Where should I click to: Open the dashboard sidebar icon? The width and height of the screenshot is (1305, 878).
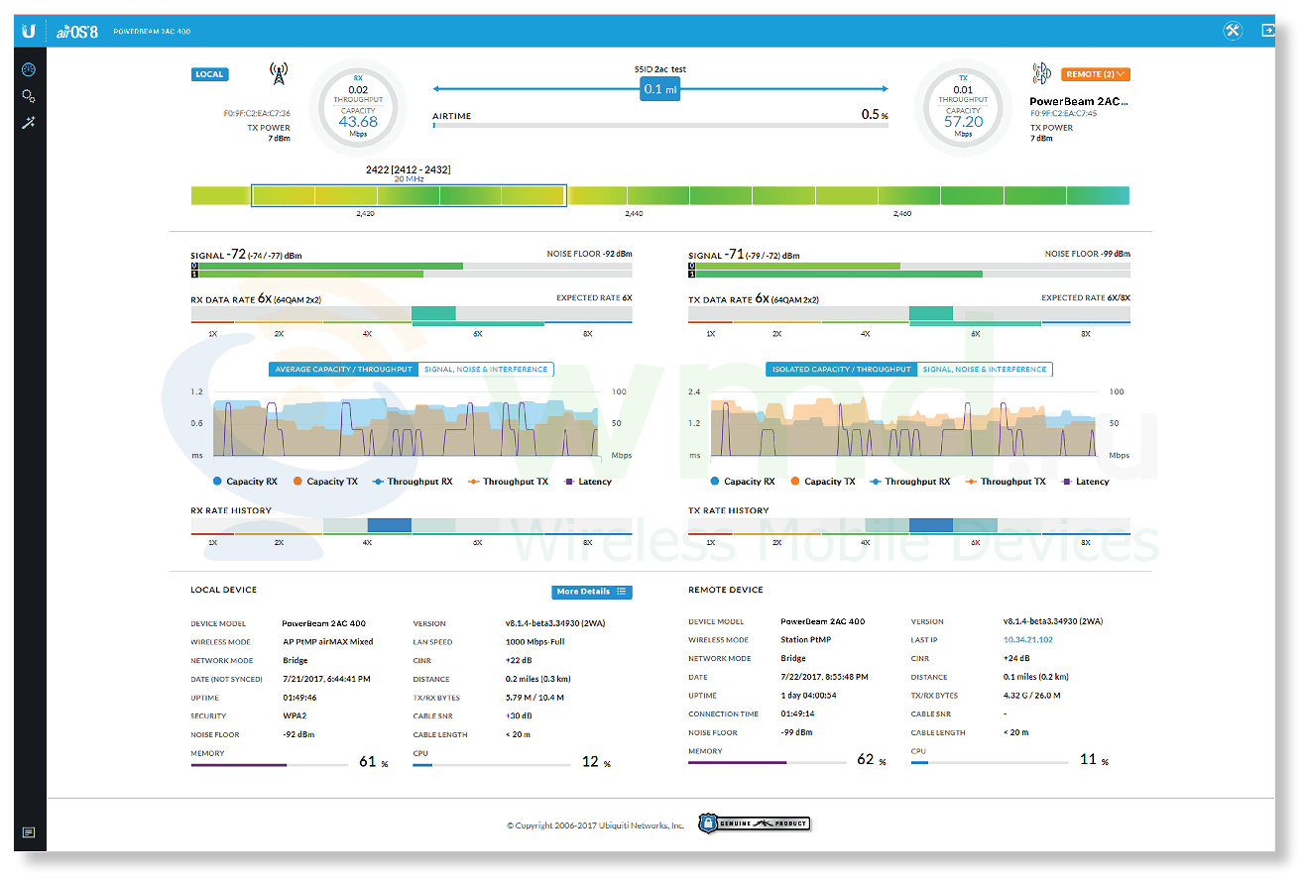pyautogui.click(x=29, y=70)
